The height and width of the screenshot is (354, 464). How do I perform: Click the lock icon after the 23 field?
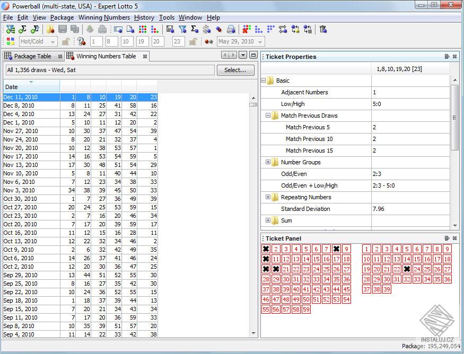pos(193,41)
